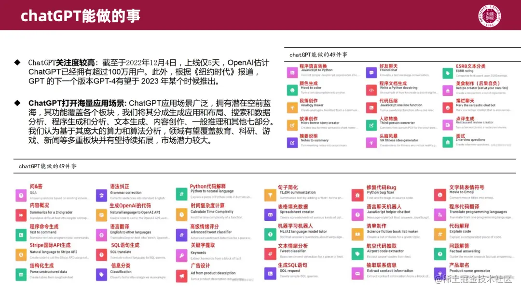Image resolution: width=521 pixels, height=293 pixels.
Task: Click the red label '广告设计'
Action: (200, 266)
